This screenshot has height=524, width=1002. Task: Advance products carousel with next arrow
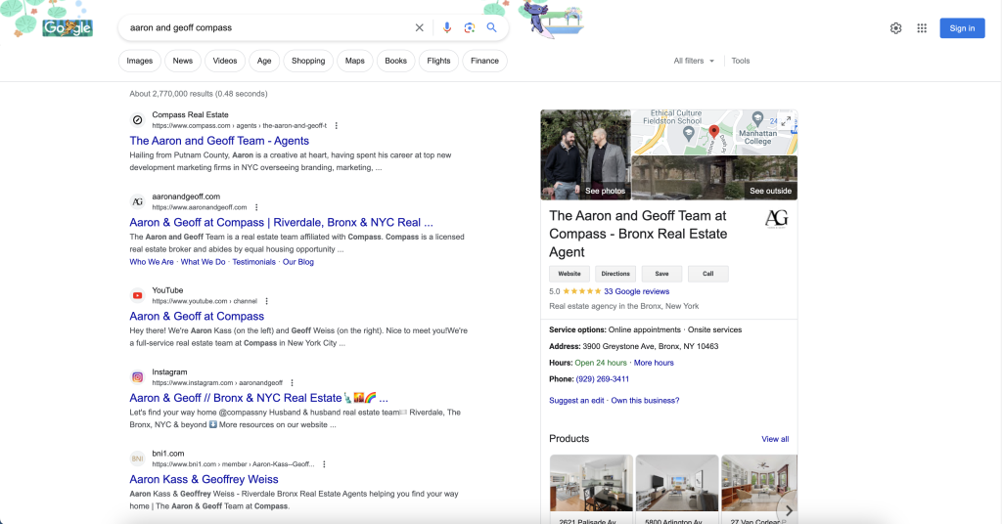click(789, 510)
